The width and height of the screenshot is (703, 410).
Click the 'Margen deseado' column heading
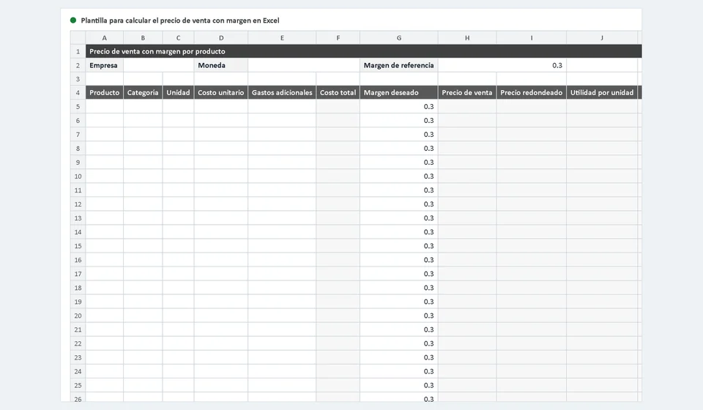(399, 93)
